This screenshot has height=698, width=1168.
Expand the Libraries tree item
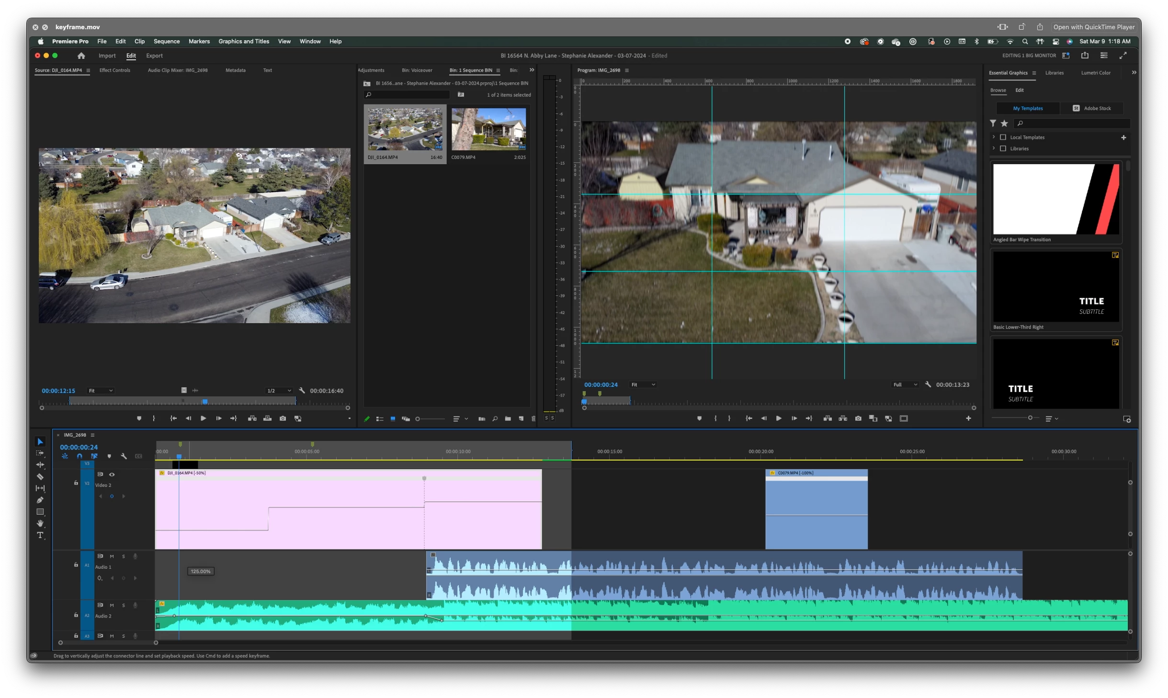pos(994,148)
